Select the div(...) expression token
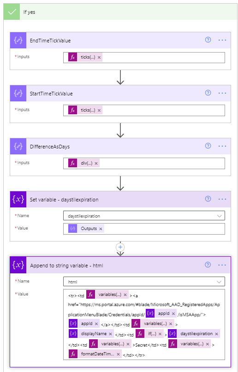Viewport: 238px width, 372px height. tap(84, 163)
